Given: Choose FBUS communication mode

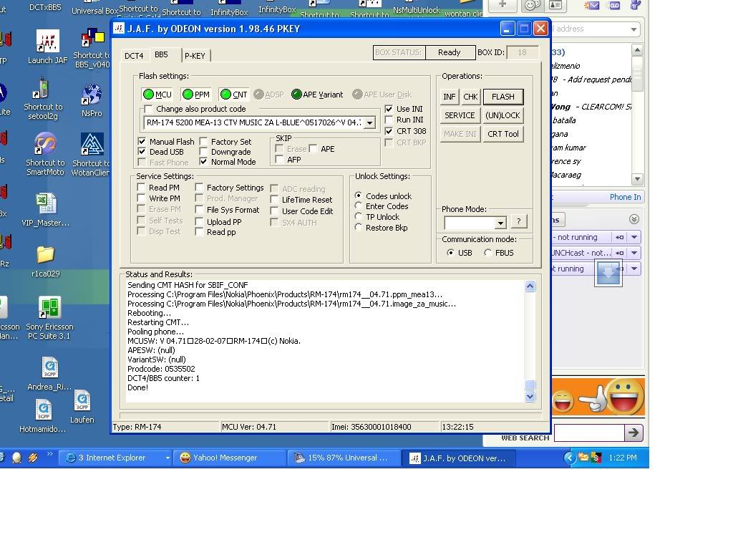Looking at the screenshot, I should click(x=488, y=253).
